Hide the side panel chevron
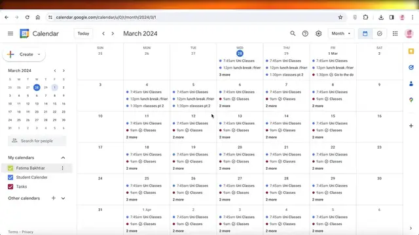This screenshot has height=235, width=419. tap(411, 228)
